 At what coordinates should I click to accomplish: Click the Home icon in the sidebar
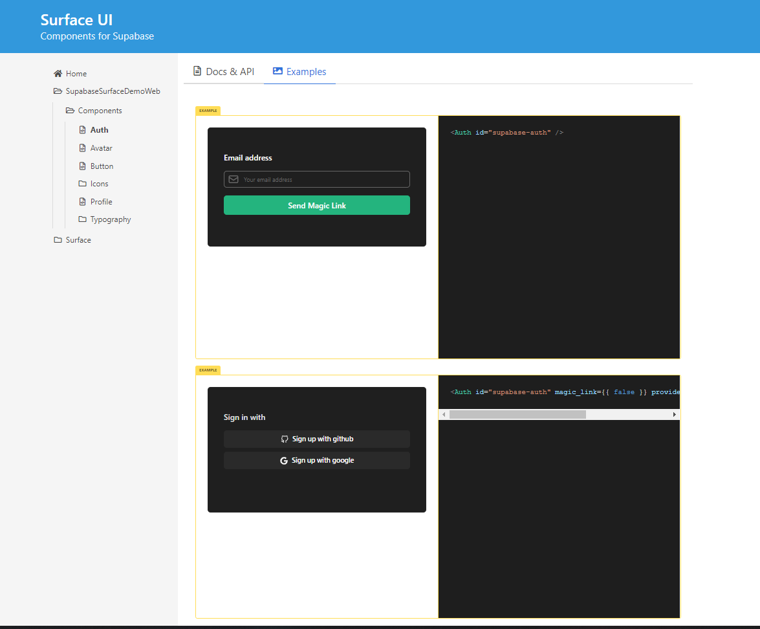pos(56,73)
